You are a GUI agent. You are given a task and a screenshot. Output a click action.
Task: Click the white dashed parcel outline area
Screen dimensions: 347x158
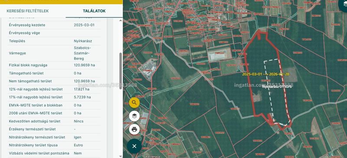click(277, 91)
